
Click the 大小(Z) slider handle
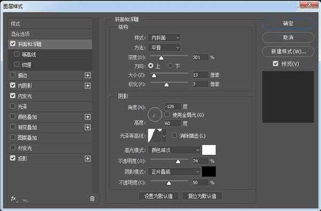[x=154, y=76]
